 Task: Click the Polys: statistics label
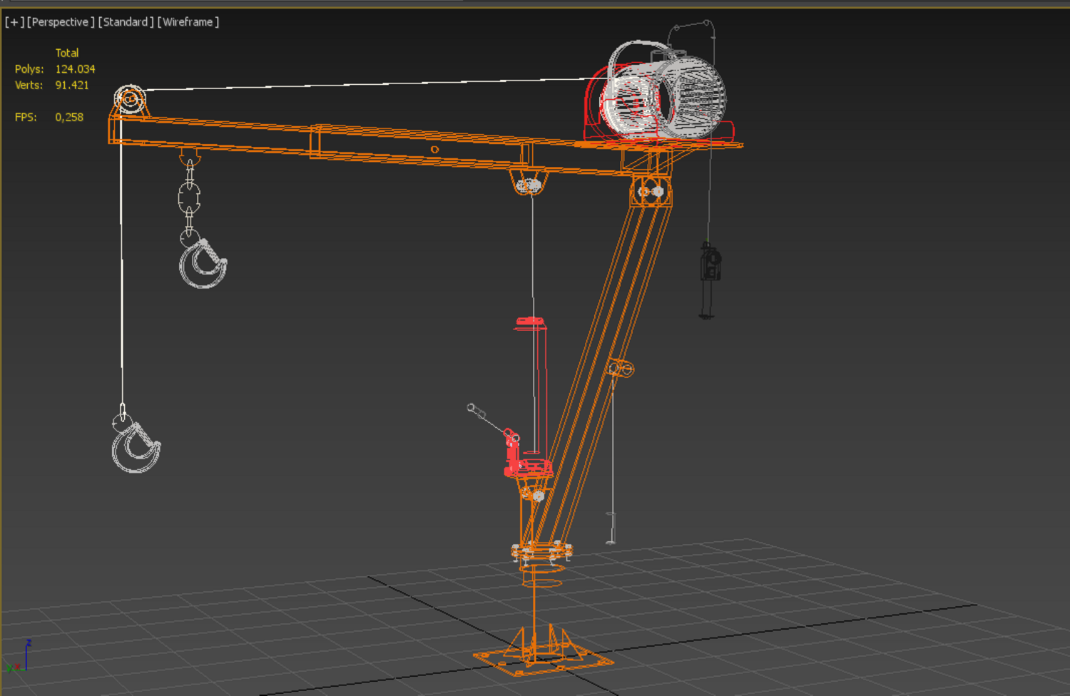29,69
